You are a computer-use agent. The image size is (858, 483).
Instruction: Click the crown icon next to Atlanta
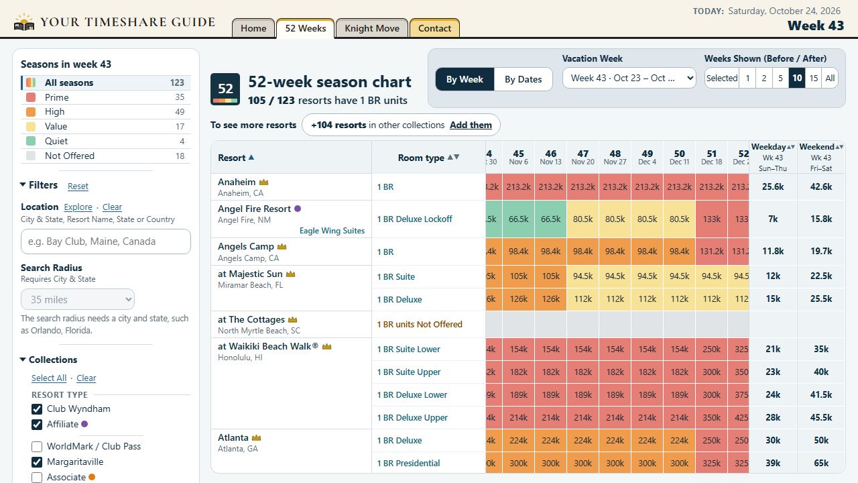coord(256,438)
